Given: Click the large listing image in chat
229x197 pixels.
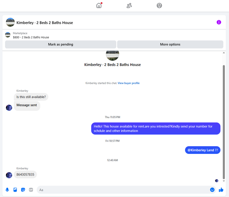Looking at the screenshot, I should [112, 55].
